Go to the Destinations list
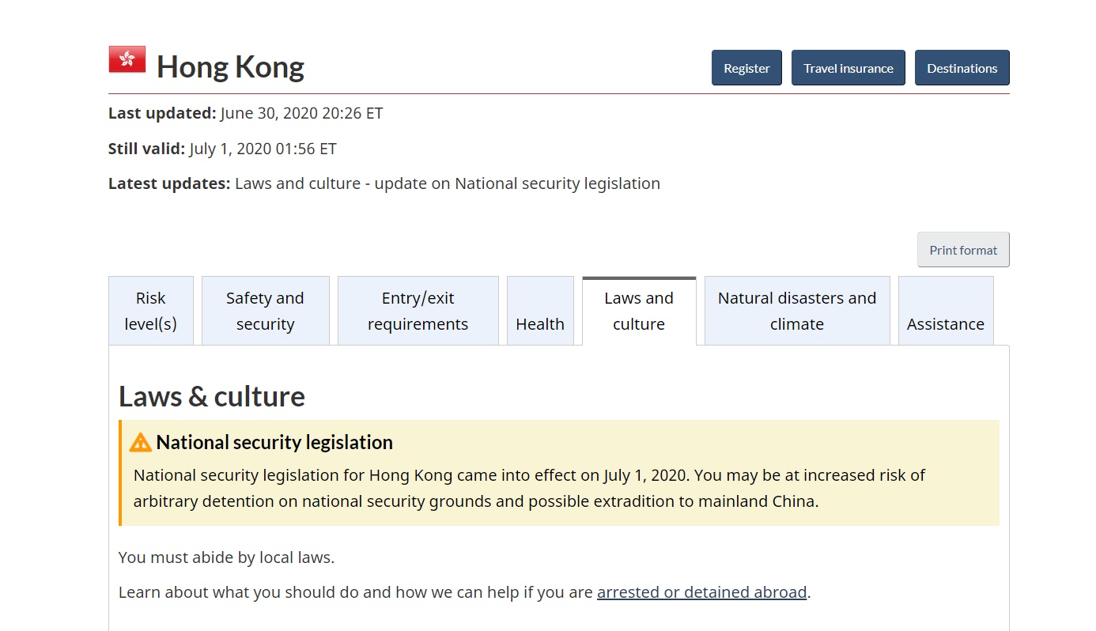Image resolution: width=1096 pixels, height=631 pixels. click(962, 68)
